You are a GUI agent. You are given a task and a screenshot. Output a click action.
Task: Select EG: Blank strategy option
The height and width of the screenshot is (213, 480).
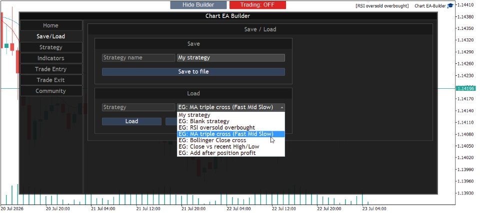231,121
